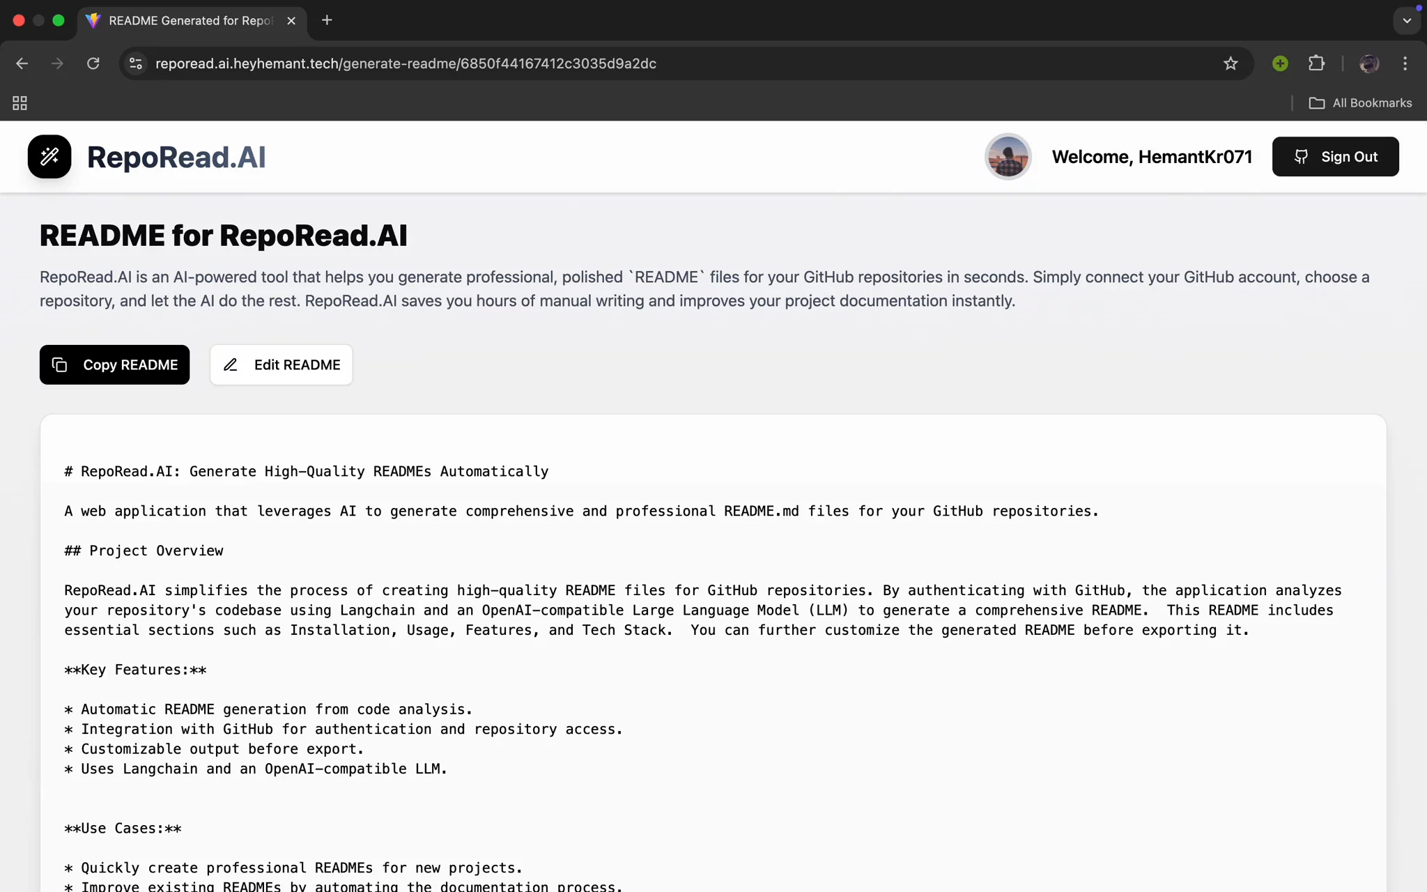Open the Edit README editor
The image size is (1427, 892).
[281, 364]
